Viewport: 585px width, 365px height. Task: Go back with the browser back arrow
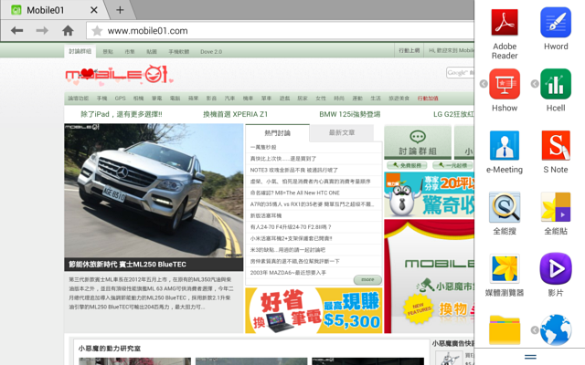click(17, 30)
